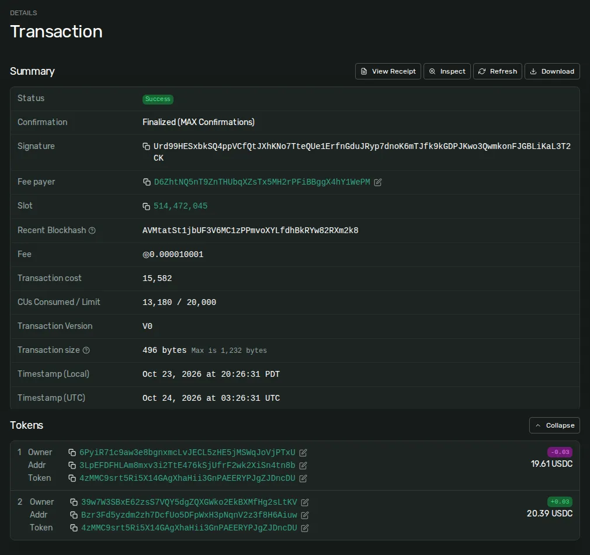Screen dimensions: 590x555
Task: Open token 1 mint 4zMMC9srt5Ri5X14 link
Action: pos(187,478)
